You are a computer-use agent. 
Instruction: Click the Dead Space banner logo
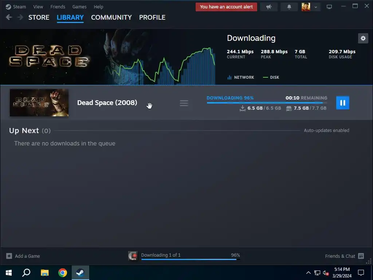click(x=49, y=56)
